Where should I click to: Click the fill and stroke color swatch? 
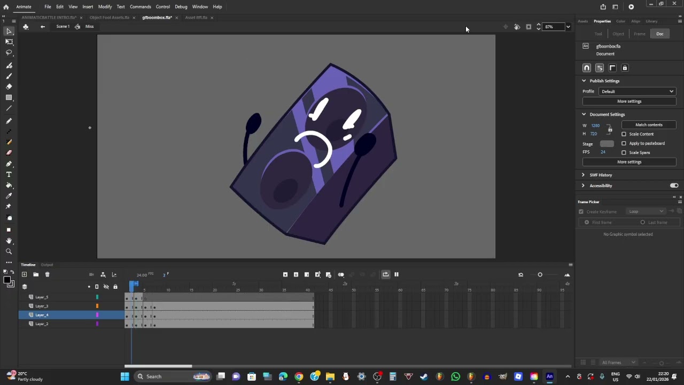[8, 281]
